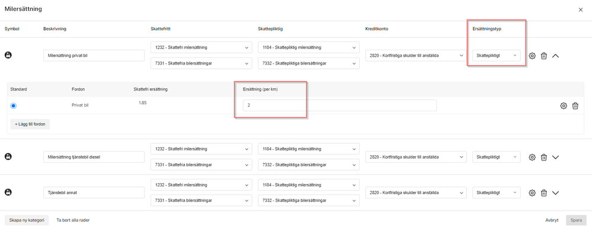Click Lägg till fordon button
This screenshot has height=229, width=592.
[x=30, y=124]
